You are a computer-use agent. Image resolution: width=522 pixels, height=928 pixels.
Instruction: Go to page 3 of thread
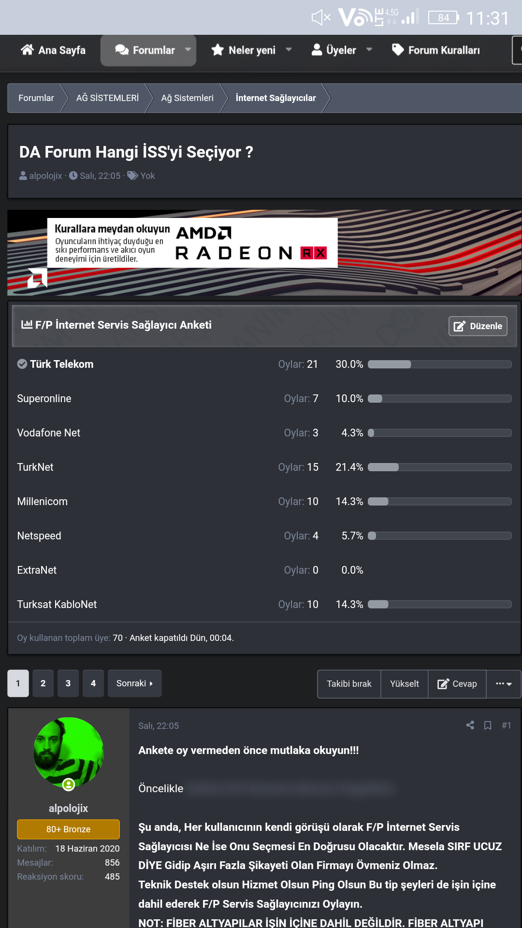click(68, 683)
